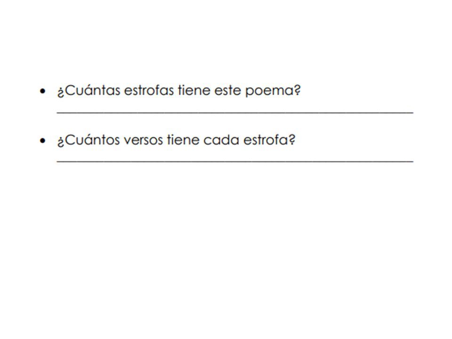Screen dimensions: 452x339
Task: Click the closing question mark after 'poema'
Action: [297, 90]
